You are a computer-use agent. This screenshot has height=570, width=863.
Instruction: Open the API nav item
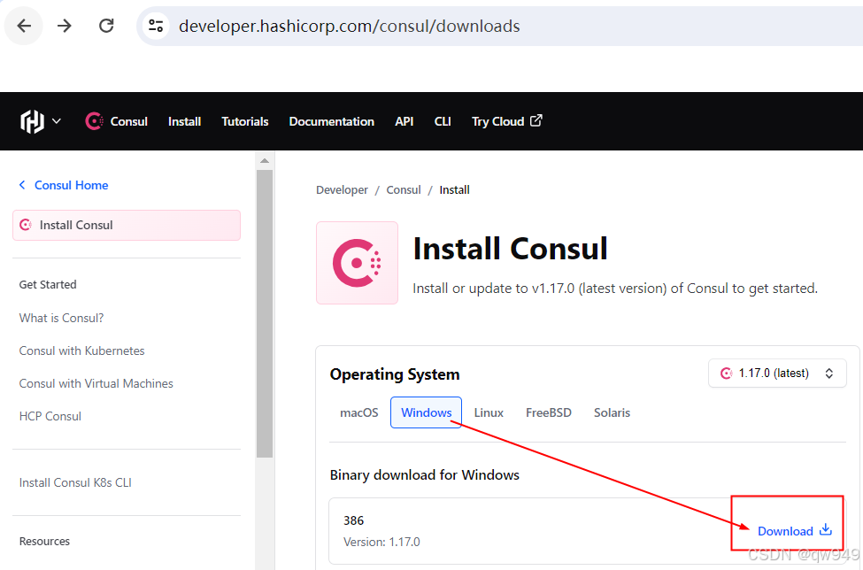point(404,121)
